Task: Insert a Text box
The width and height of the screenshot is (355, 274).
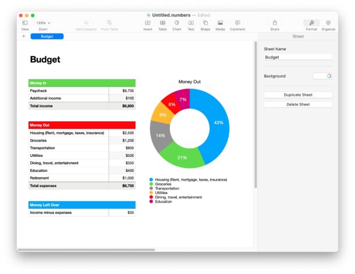Action: pos(191,23)
